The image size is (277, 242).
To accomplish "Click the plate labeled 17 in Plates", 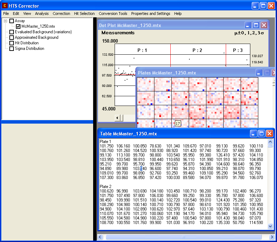I will (180, 123).
